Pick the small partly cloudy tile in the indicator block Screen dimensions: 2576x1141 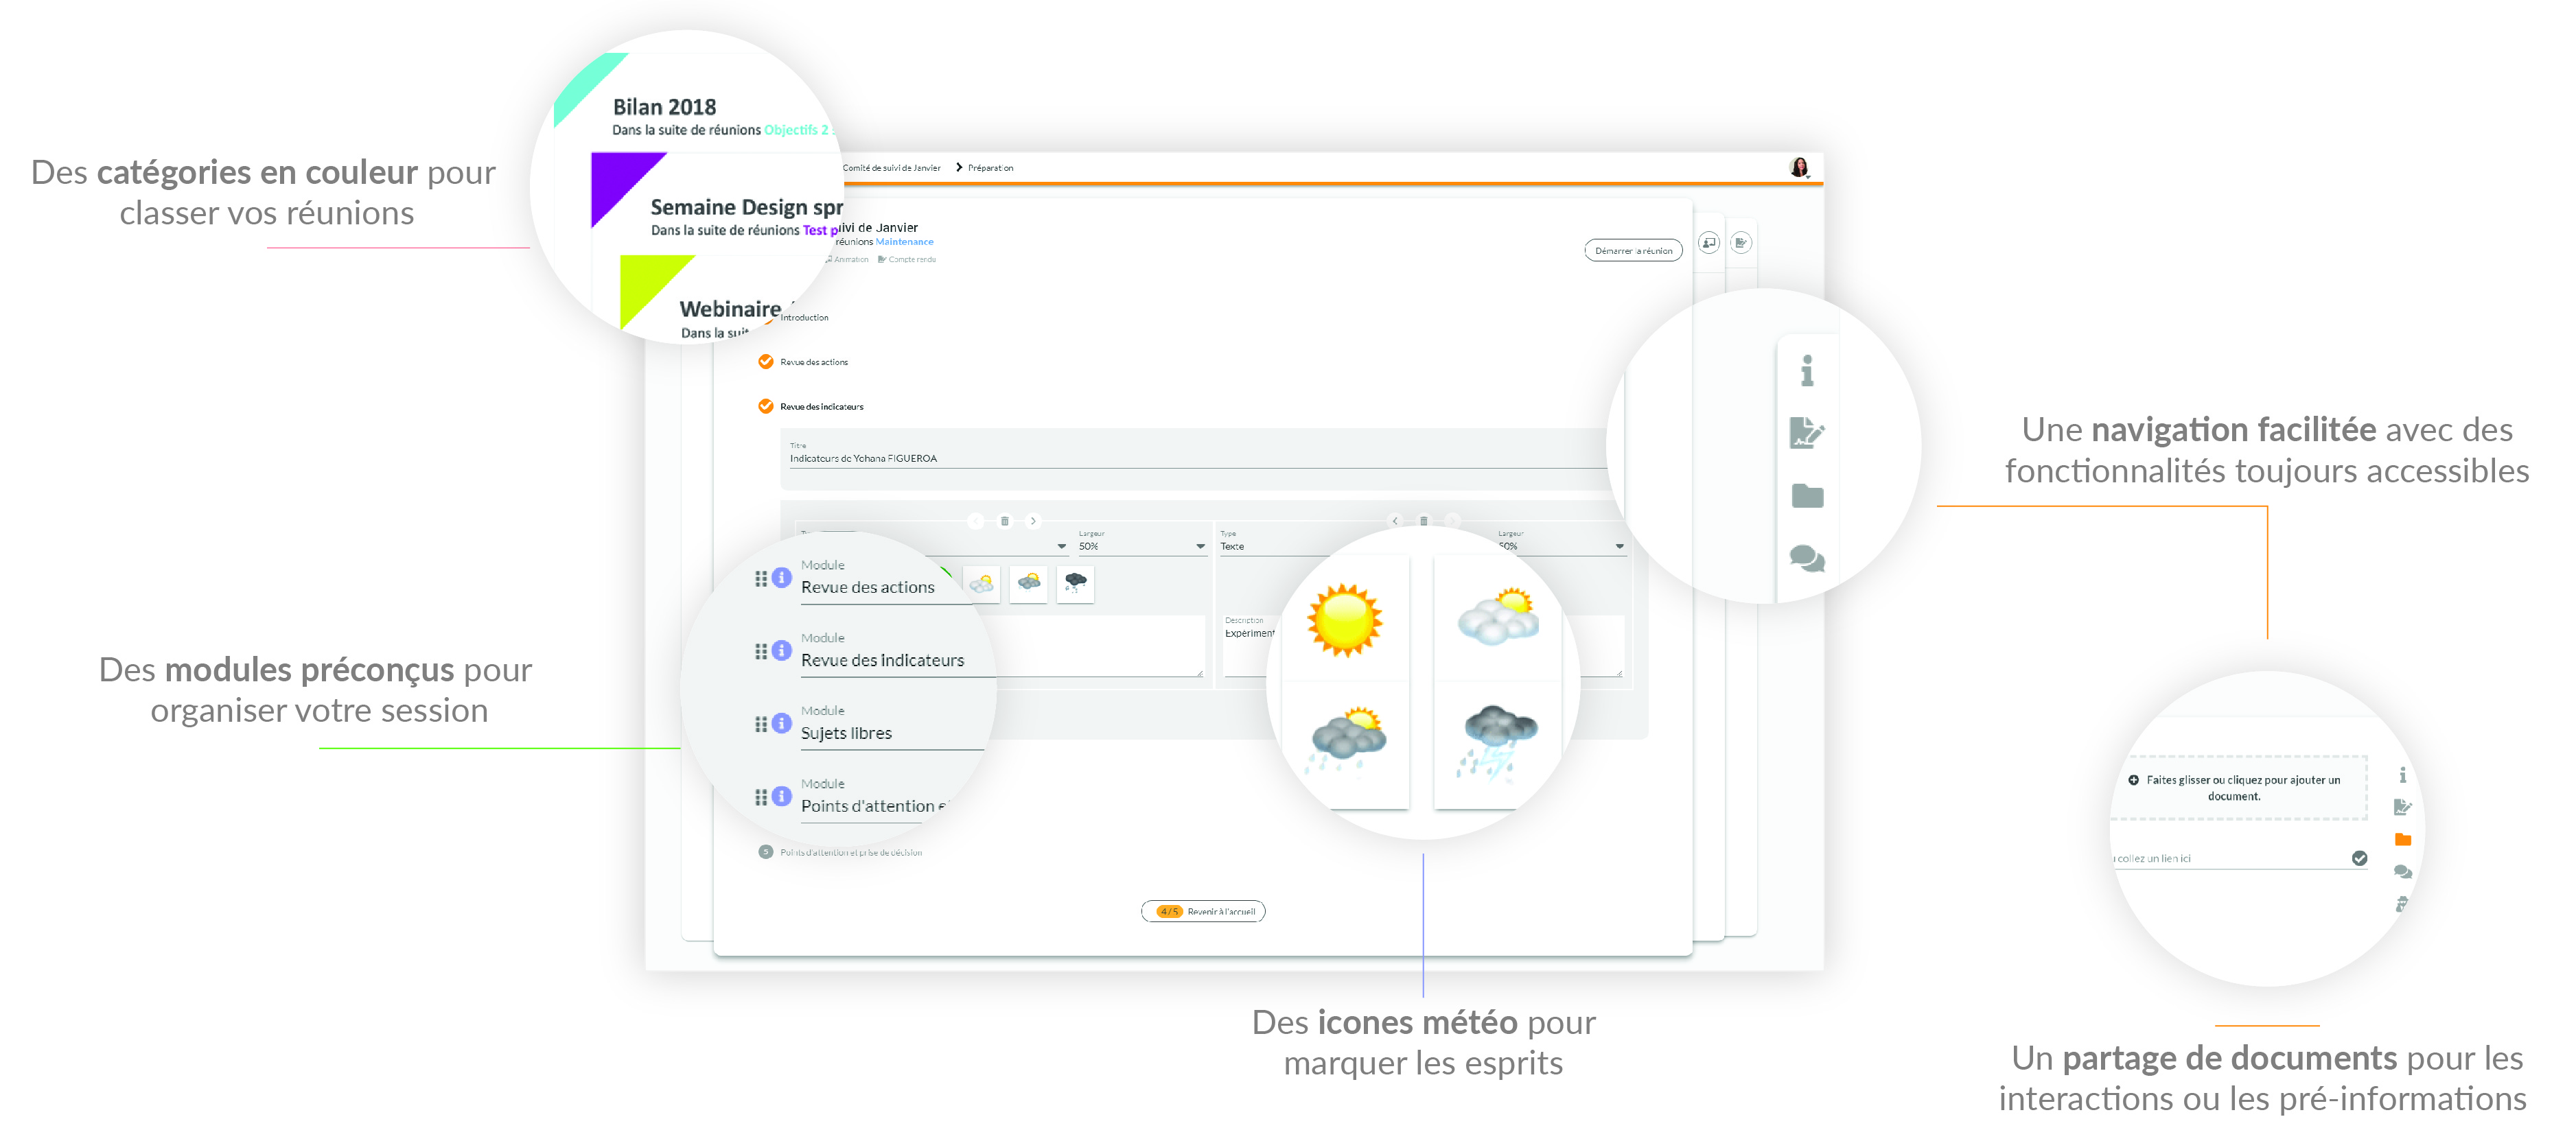(x=981, y=584)
